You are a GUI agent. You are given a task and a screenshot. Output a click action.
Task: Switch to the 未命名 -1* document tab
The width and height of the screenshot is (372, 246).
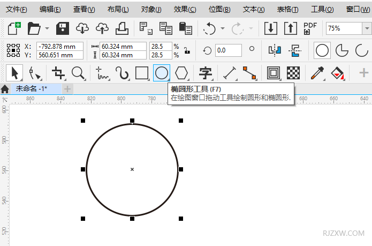(32, 88)
